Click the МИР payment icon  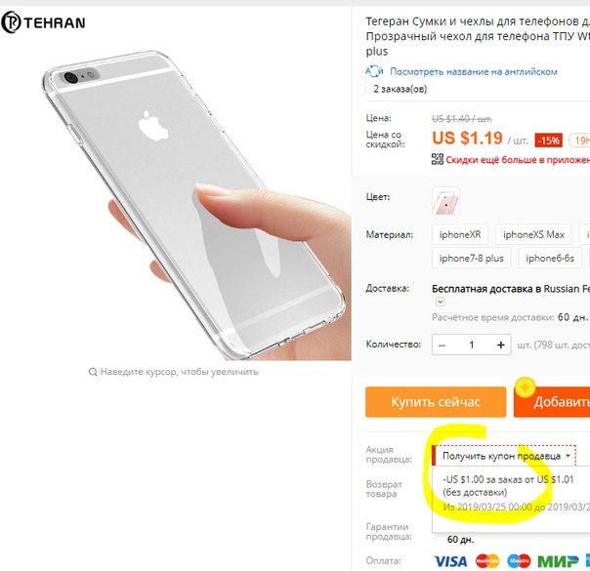[558, 561]
